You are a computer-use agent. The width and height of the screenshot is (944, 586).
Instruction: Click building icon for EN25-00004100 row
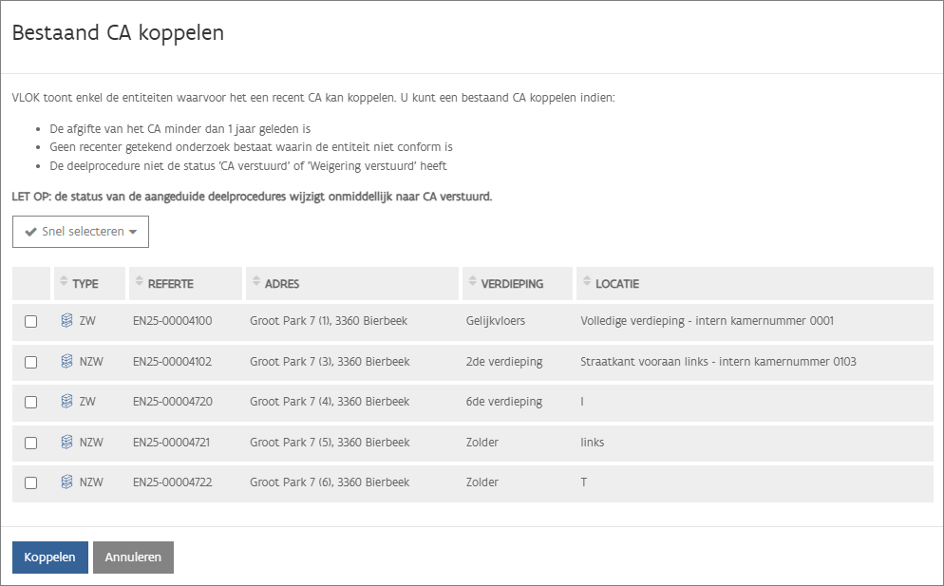click(x=66, y=321)
